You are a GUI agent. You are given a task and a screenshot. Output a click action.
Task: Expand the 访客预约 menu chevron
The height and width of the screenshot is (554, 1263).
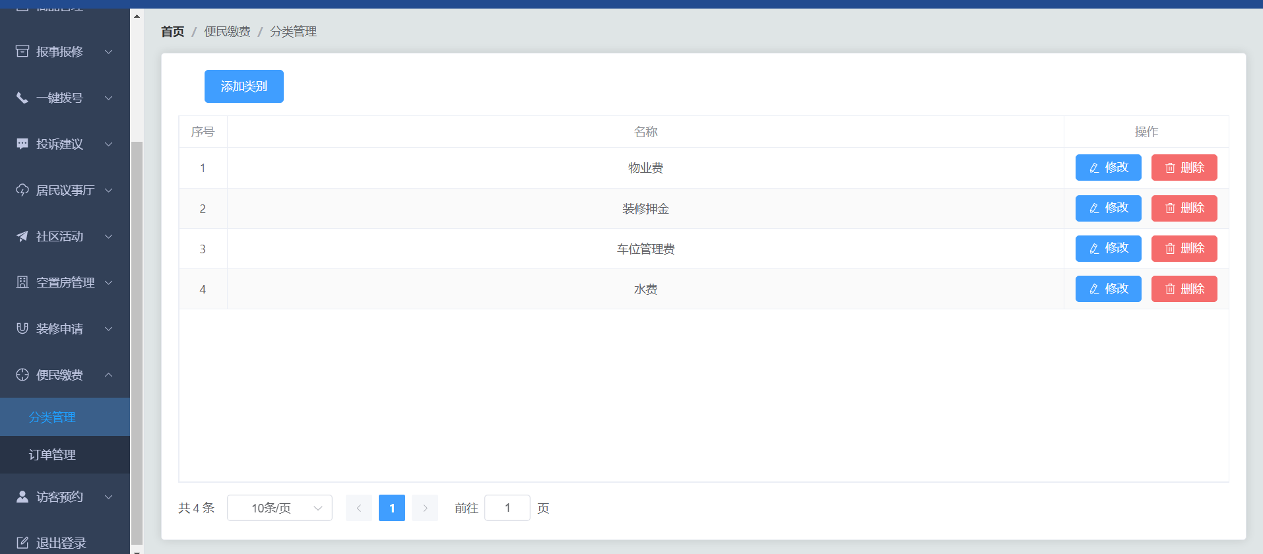(x=109, y=497)
